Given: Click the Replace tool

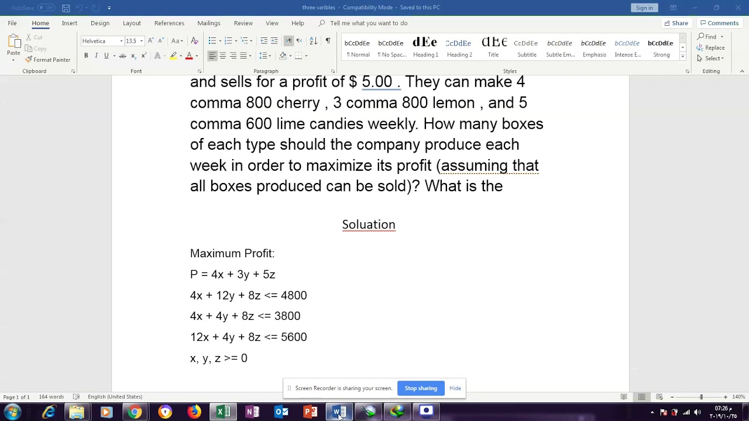Looking at the screenshot, I should pos(710,47).
